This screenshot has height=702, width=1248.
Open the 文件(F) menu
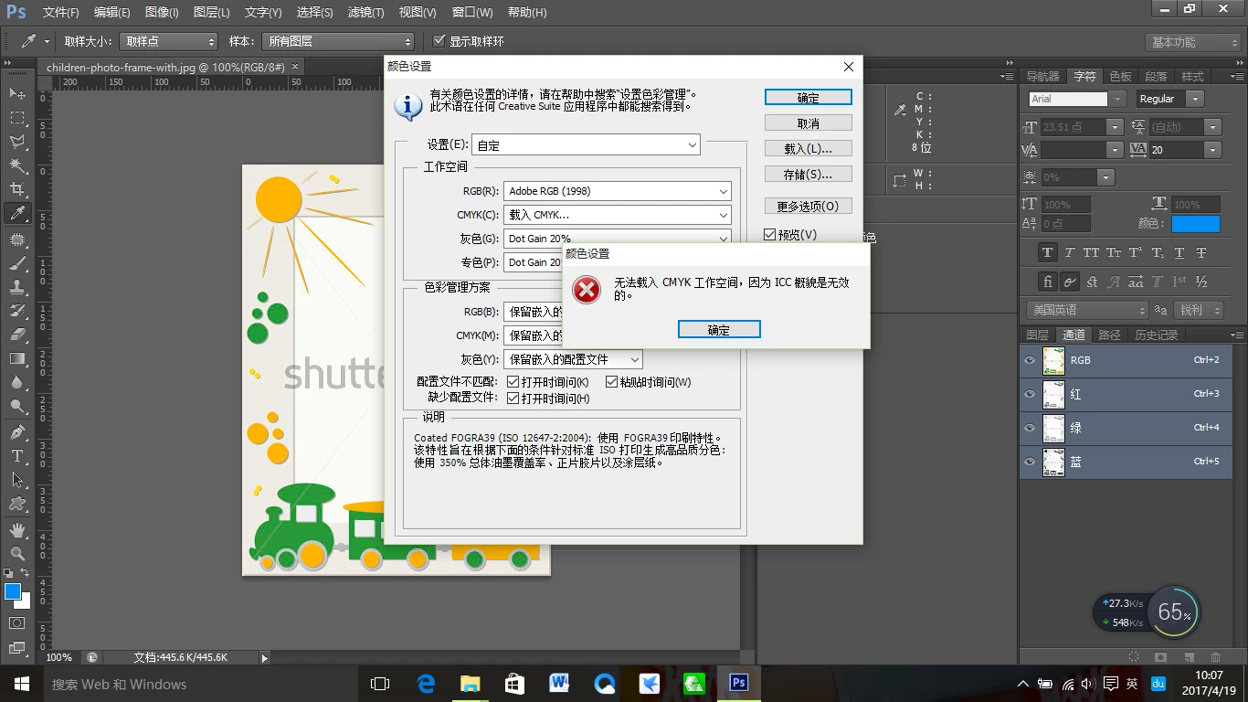click(x=60, y=12)
